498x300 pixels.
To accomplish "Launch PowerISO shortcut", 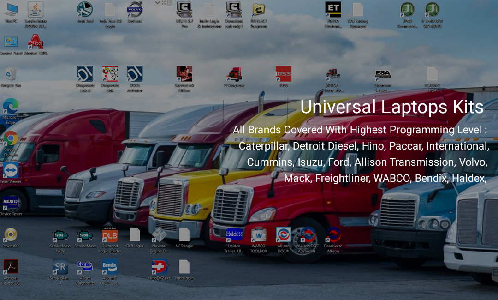I will (x=11, y=238).
